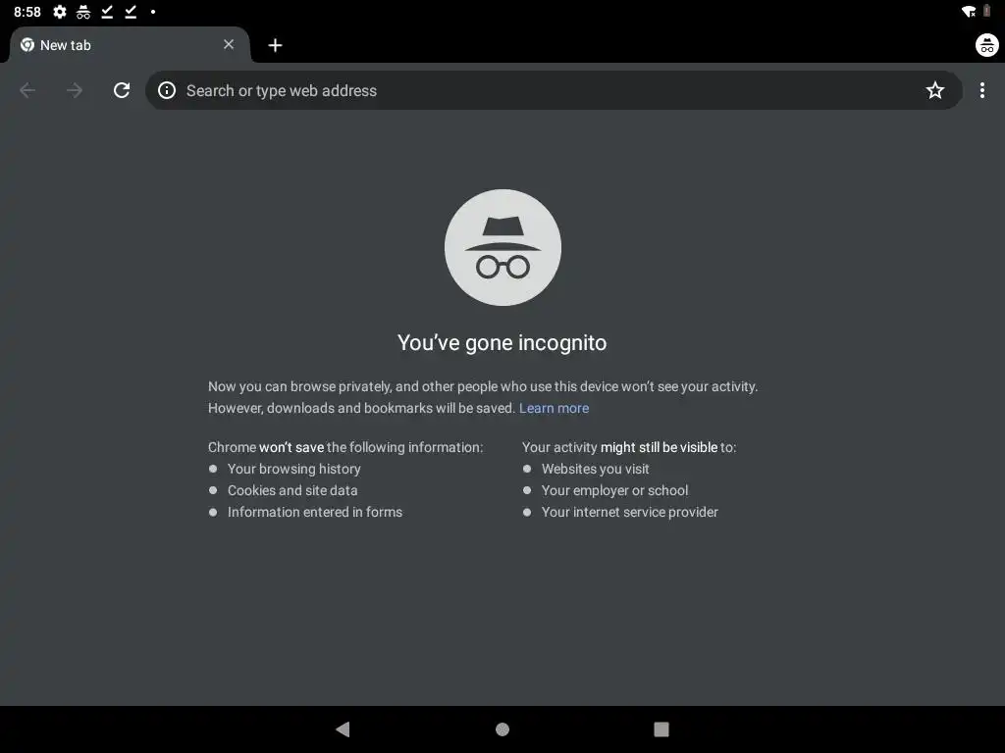
Task: Tap second download-complete check icon in status bar
Action: (x=131, y=12)
